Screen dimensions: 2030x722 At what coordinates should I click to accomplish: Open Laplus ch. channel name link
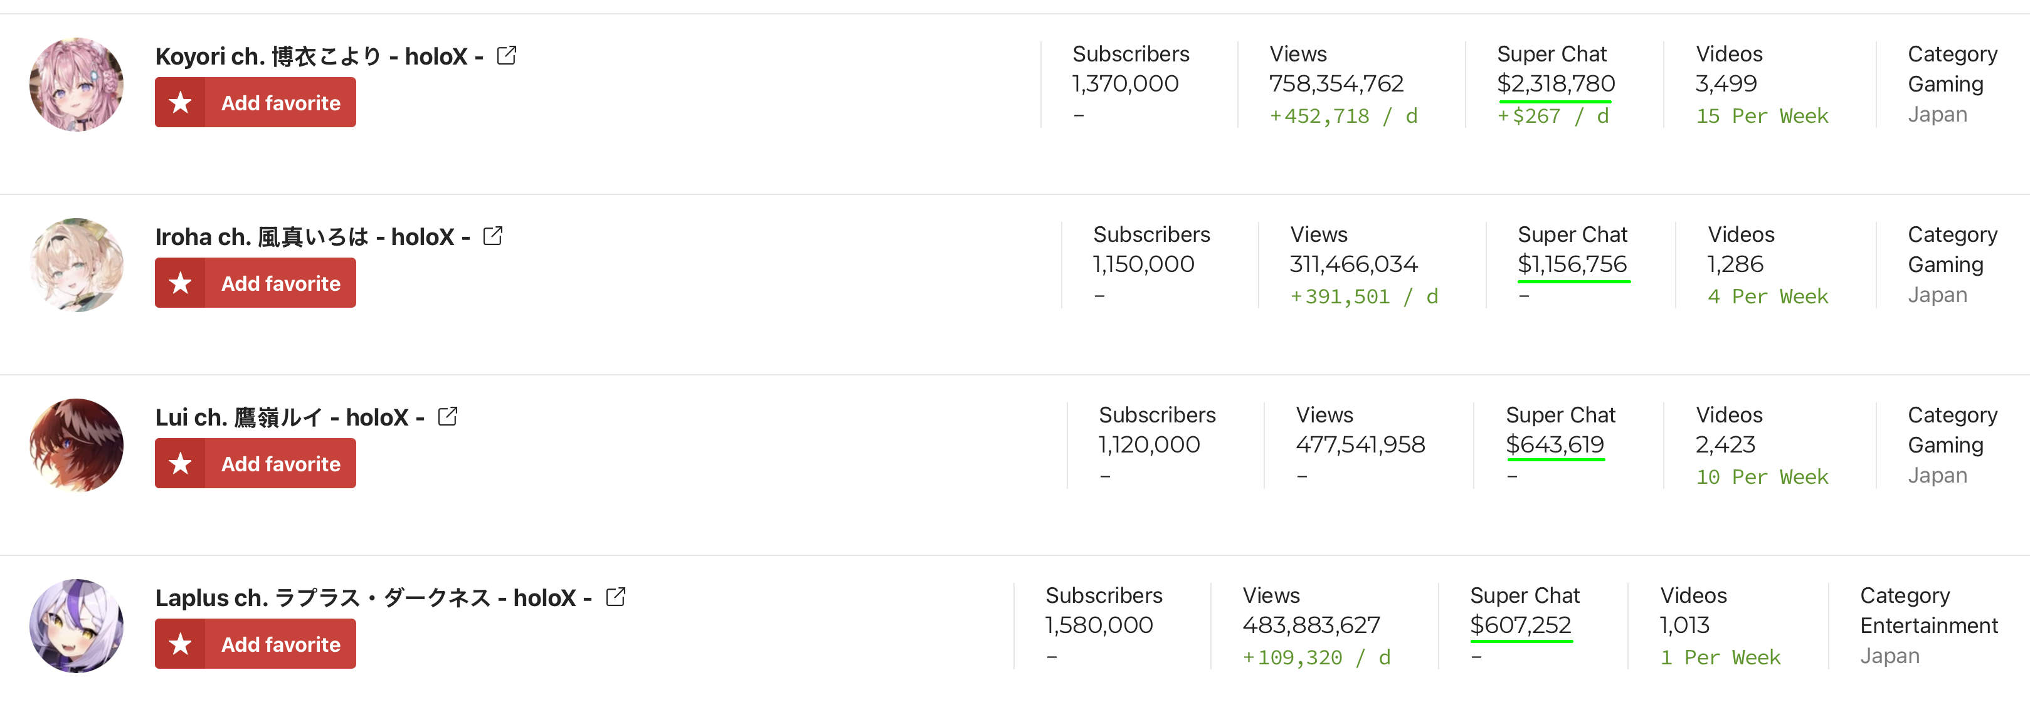(374, 598)
